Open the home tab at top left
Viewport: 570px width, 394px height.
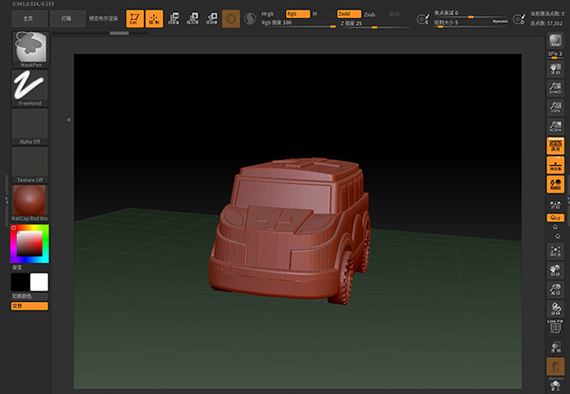click(31, 17)
